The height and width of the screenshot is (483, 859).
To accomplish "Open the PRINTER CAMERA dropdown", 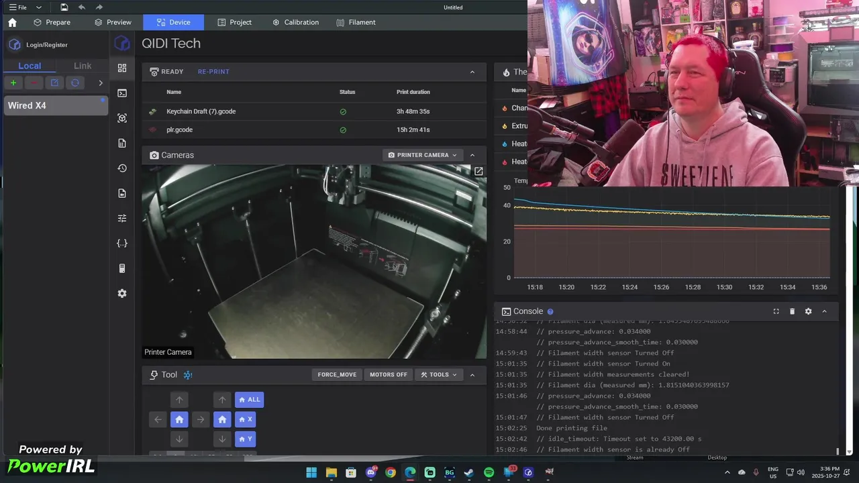I will 423,155.
